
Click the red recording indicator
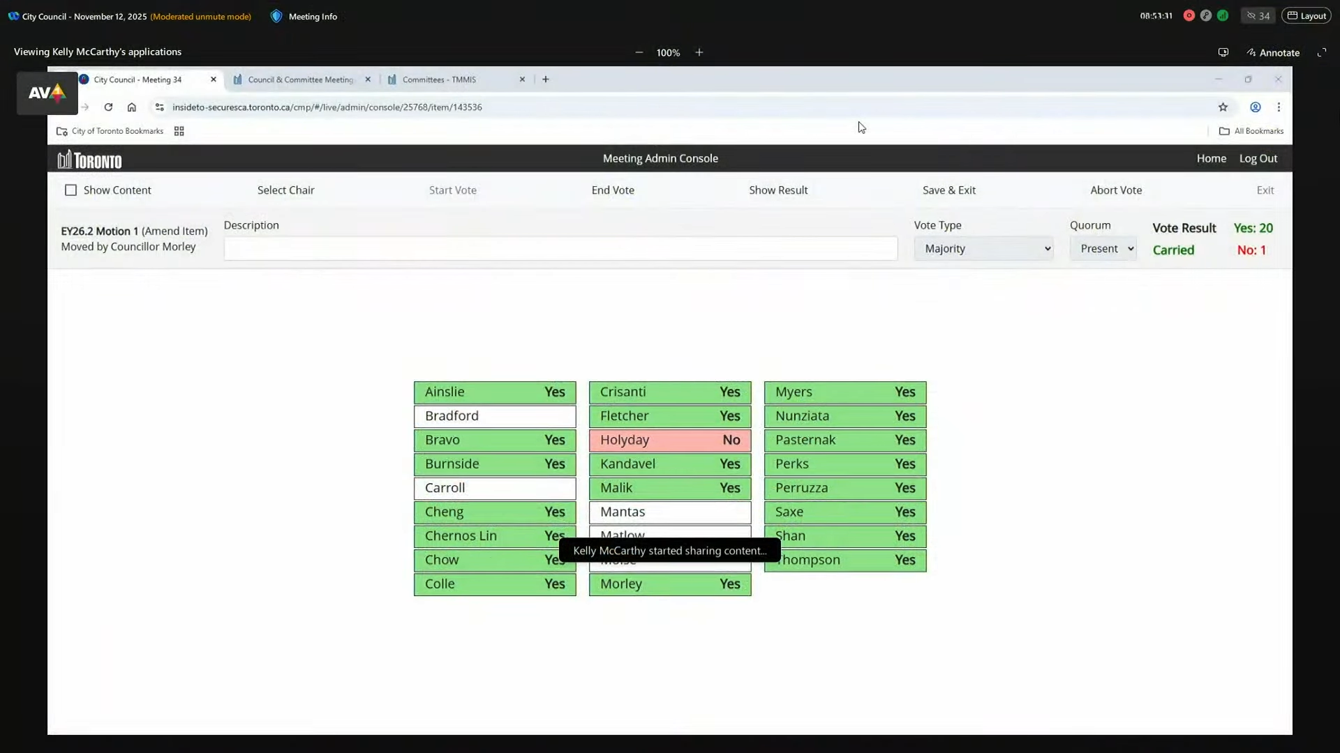click(x=1189, y=15)
